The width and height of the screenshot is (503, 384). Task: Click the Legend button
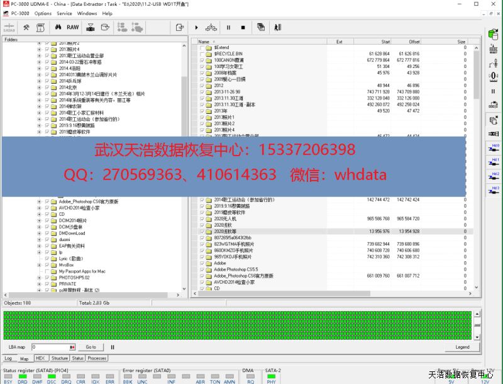click(462, 347)
